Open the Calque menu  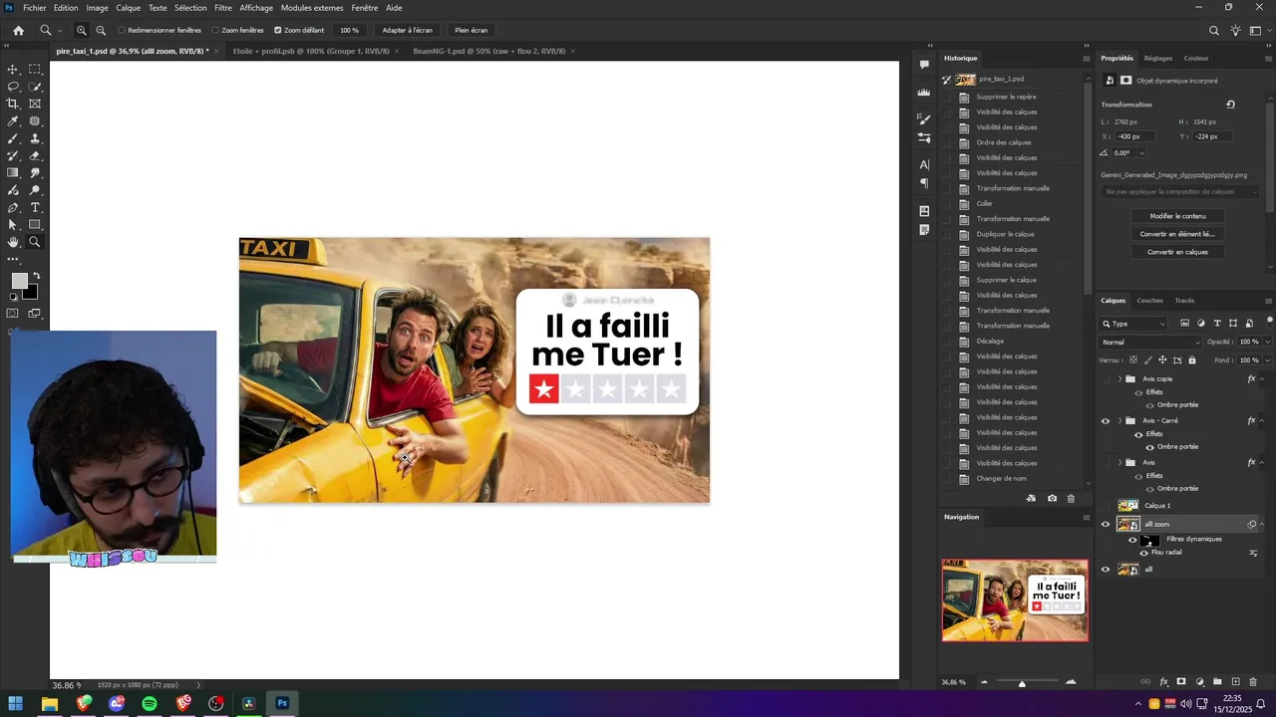click(129, 8)
